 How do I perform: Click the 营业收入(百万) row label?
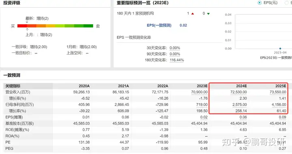point(18,92)
